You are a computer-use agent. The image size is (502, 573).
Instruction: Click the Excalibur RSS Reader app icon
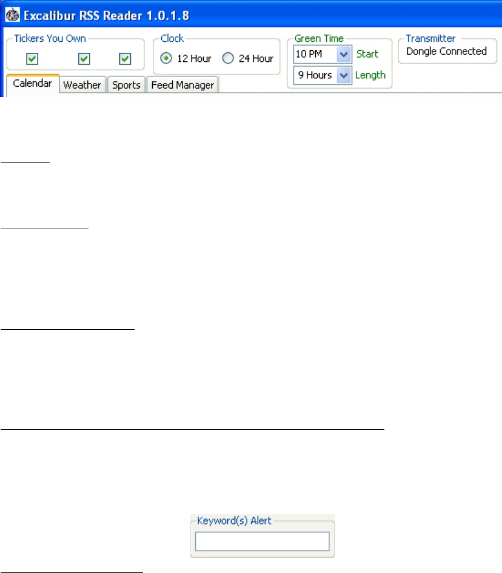12,15
